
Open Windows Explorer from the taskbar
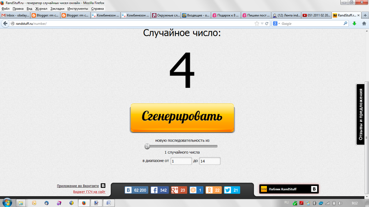(x=21, y=203)
